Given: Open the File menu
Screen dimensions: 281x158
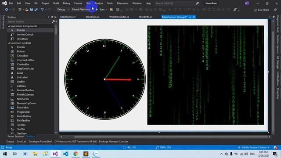Looking at the screenshot, I should [x=11, y=3].
